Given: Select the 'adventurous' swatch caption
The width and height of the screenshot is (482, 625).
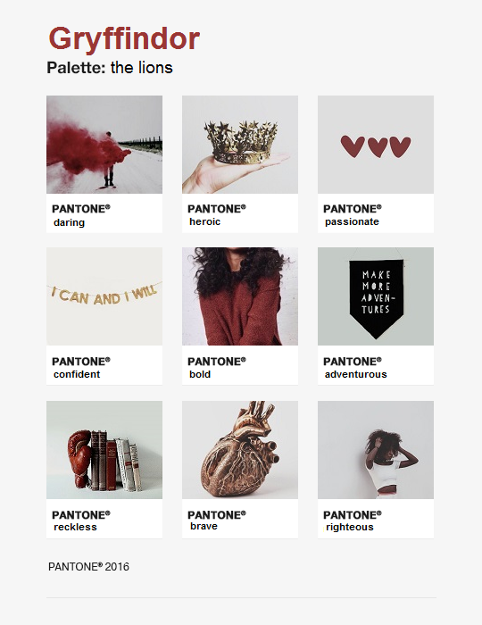Looking at the screenshot, I should (x=356, y=374).
